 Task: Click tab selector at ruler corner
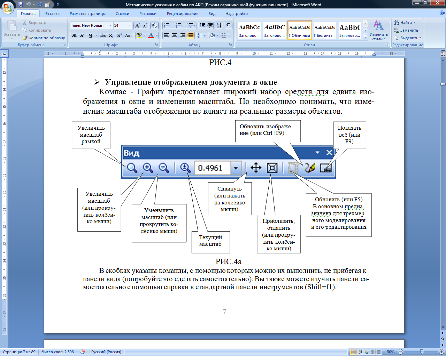click(x=4, y=54)
